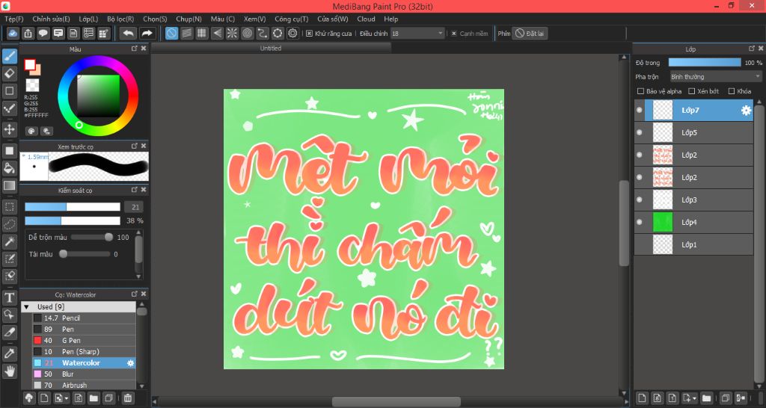The height and width of the screenshot is (408, 766).
Task: Select the Lasso tool
Action: (x=9, y=224)
